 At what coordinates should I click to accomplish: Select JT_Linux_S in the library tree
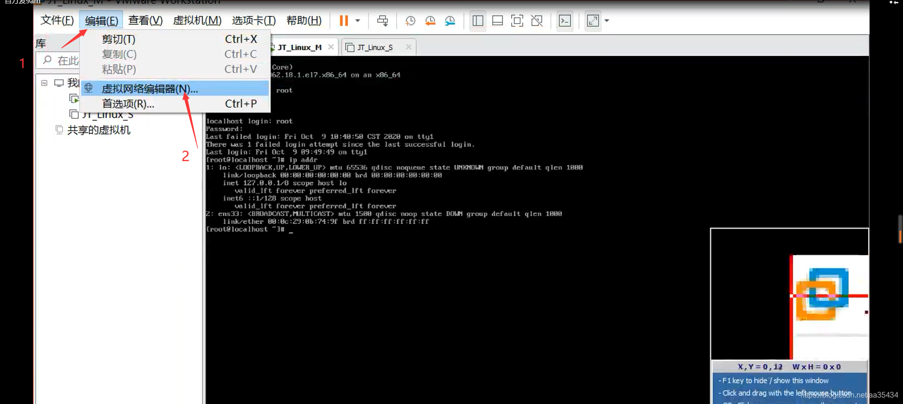(108, 115)
